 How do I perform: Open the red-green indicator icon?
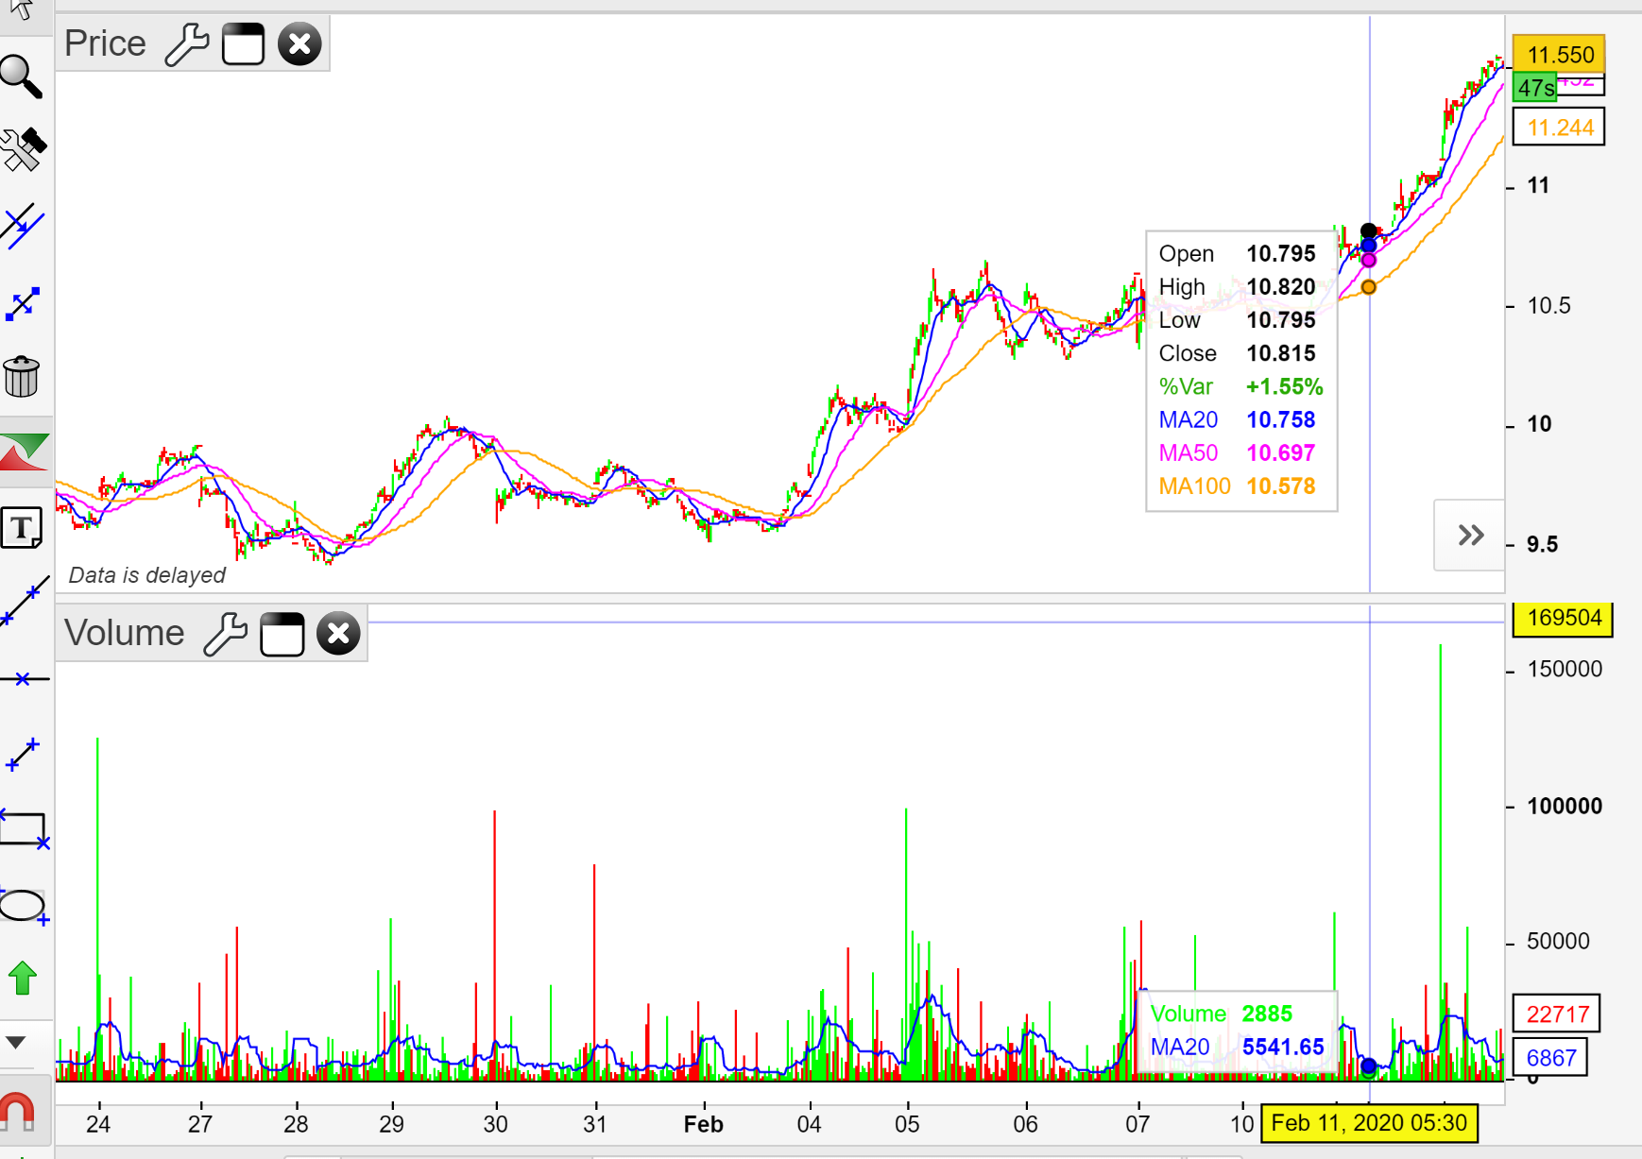(25, 452)
